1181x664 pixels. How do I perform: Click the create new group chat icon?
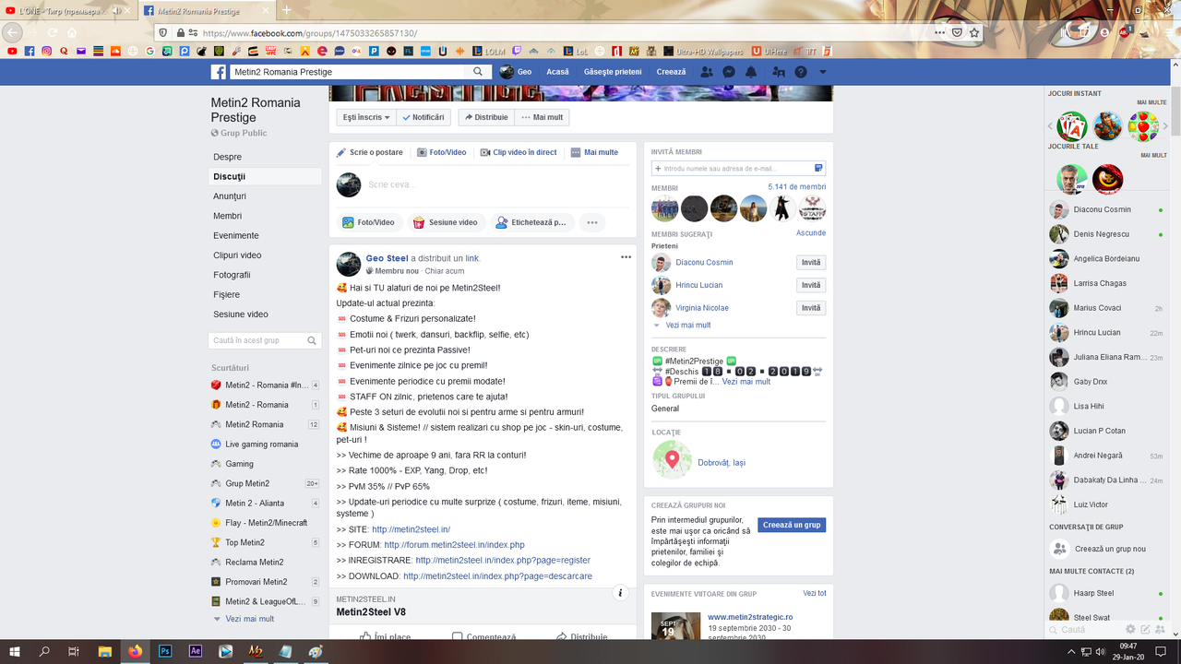pyautogui.click(x=1058, y=549)
